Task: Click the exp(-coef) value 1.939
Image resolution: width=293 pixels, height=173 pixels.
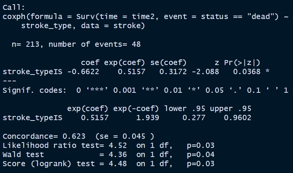Action: [148, 118]
